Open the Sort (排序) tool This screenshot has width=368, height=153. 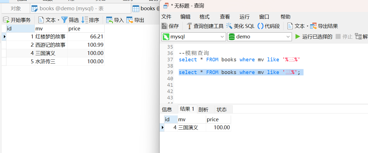click(90, 20)
